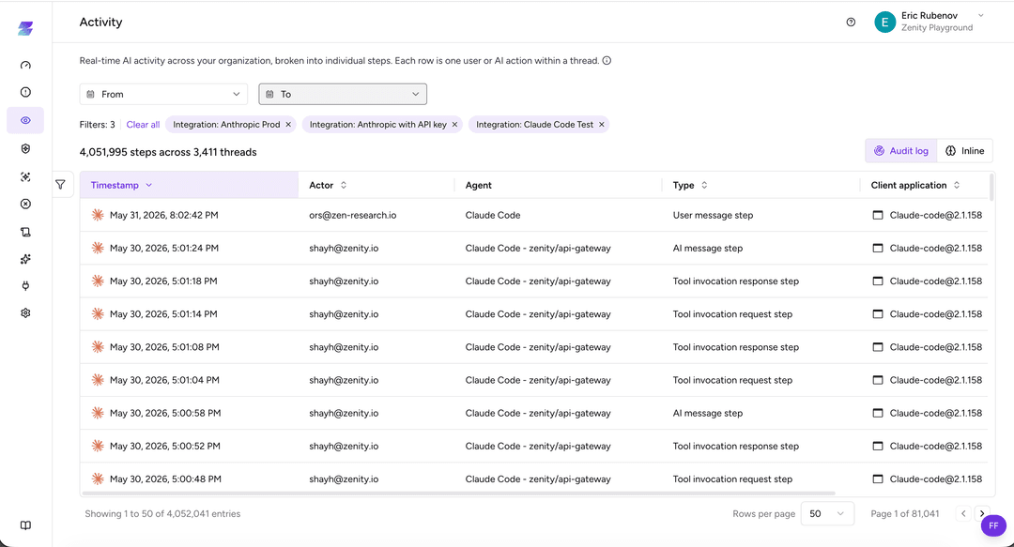Remove the Integration: Claude Code Test filter
This screenshot has height=547, width=1014.
coord(602,125)
